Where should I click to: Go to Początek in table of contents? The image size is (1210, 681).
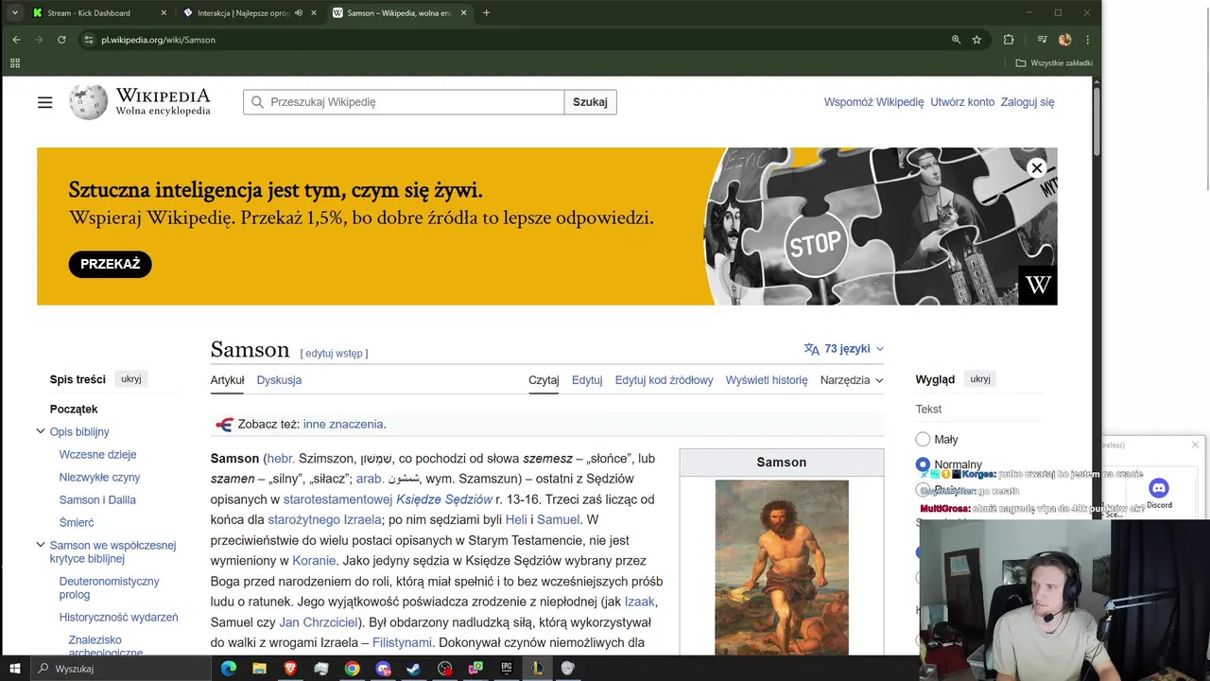[x=74, y=410]
